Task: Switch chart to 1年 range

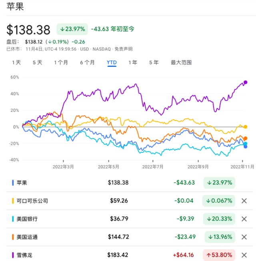Action: 133,62
